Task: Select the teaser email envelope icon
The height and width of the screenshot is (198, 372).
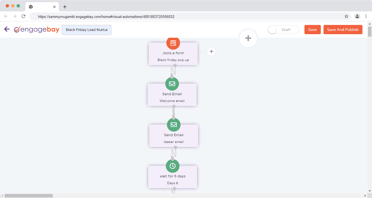Action: point(174,125)
